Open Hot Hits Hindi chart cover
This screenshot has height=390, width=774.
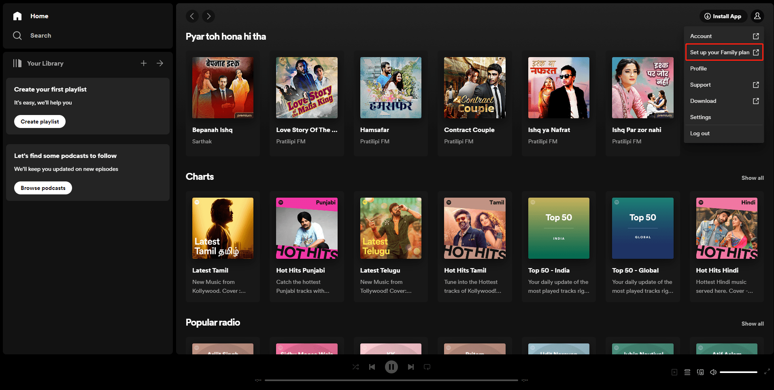(727, 228)
